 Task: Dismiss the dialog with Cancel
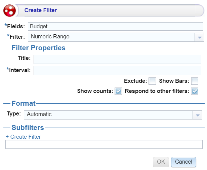(x=183, y=162)
